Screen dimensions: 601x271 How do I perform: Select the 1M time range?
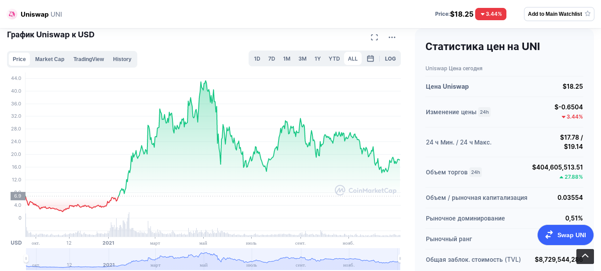tap(287, 58)
